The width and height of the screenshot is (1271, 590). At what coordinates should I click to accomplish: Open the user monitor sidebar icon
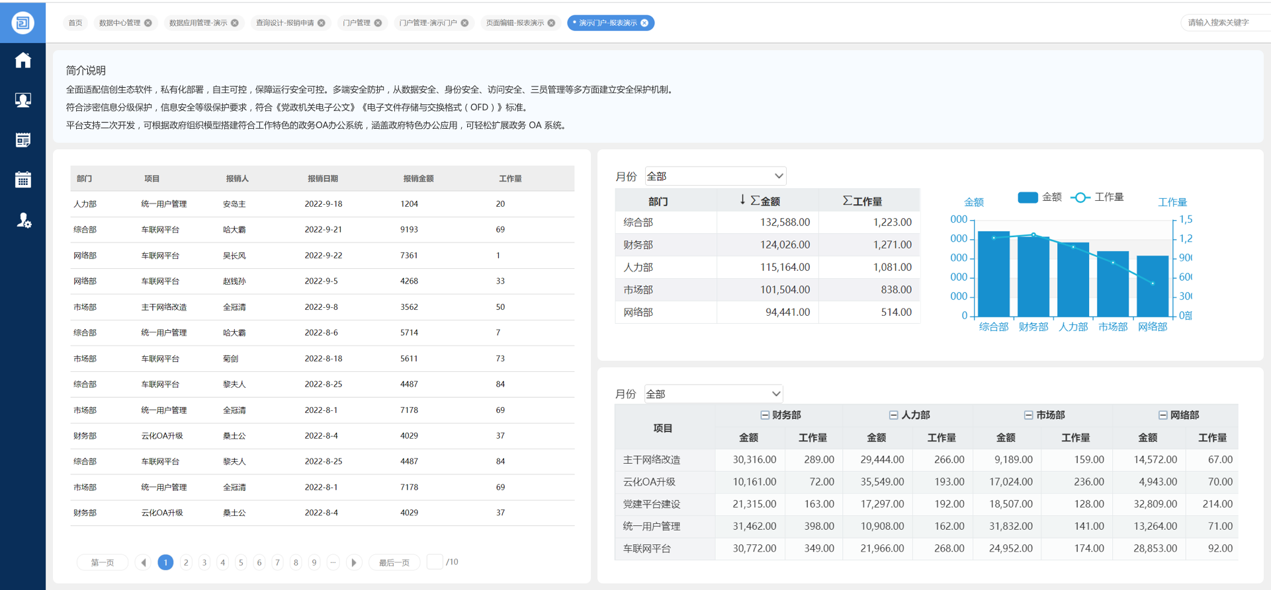(23, 100)
